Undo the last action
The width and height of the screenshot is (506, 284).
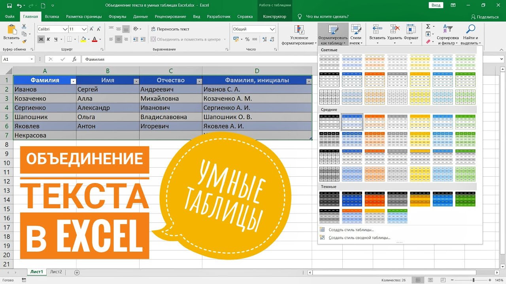19,6
